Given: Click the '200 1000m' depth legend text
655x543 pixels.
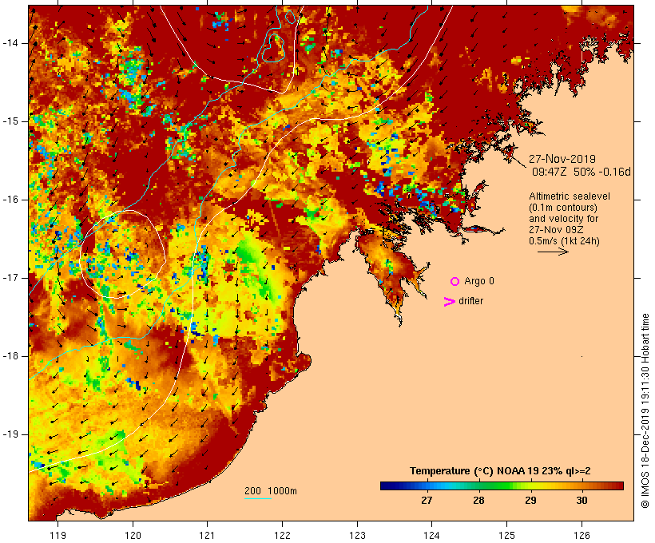Looking at the screenshot, I should coord(271,491).
